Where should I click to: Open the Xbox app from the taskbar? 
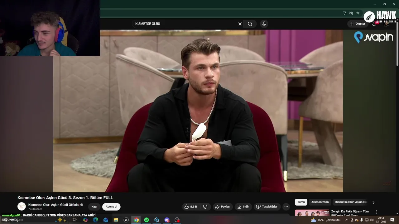126,220
